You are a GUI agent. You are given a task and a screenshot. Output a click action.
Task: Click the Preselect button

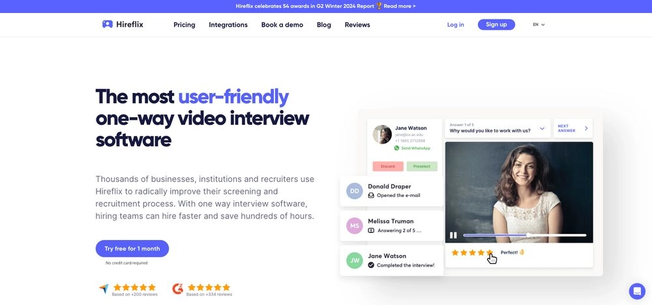(x=422, y=166)
